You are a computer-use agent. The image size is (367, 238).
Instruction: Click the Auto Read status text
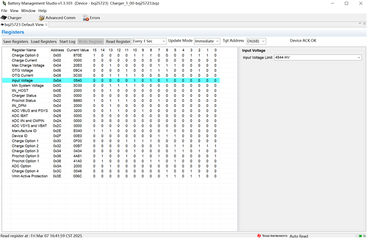(x=299, y=236)
